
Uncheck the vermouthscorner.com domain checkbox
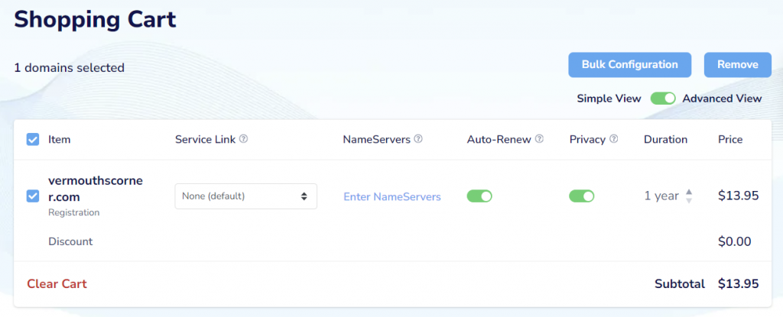click(x=33, y=196)
